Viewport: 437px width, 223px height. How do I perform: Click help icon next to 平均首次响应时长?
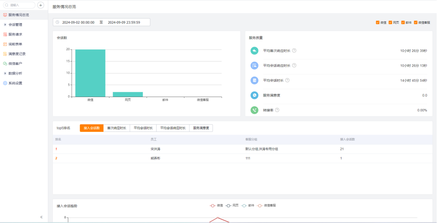(x=294, y=51)
